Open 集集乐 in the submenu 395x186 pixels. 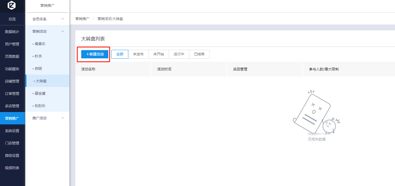pyautogui.click(x=40, y=44)
